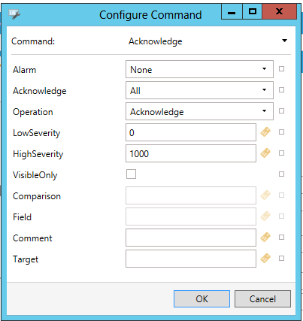303x321 pixels.
Task: Click the wrench icon in the title bar
Action: 14,14
